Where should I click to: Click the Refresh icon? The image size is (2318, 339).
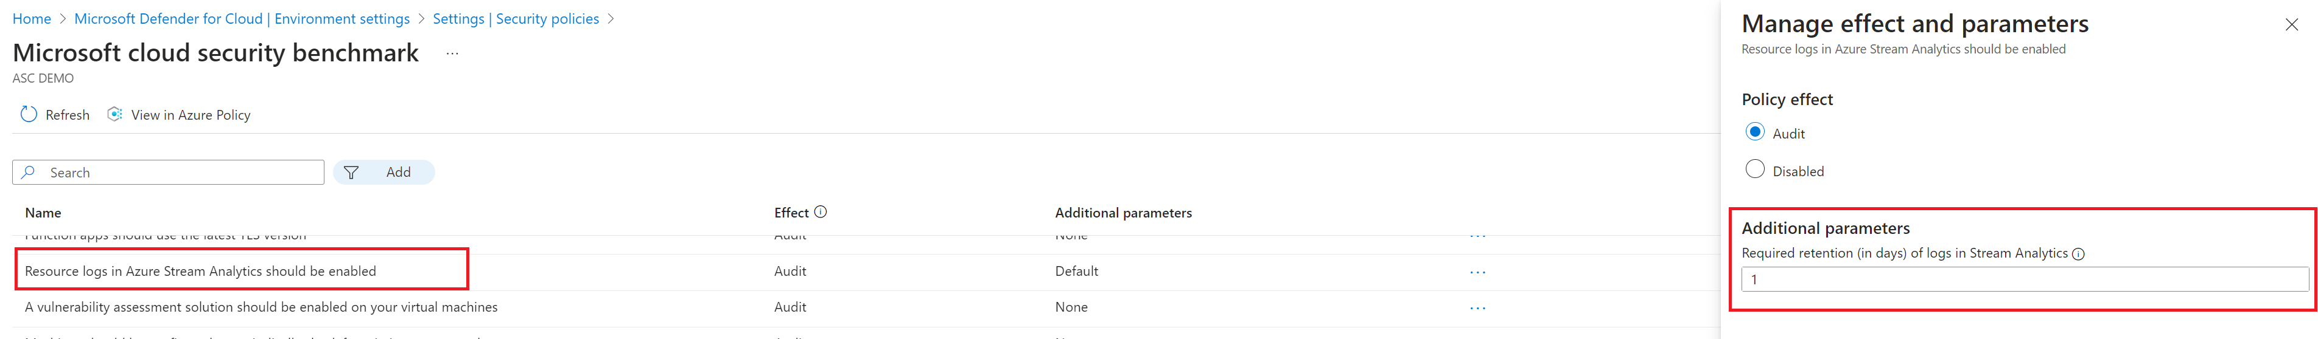click(x=29, y=114)
